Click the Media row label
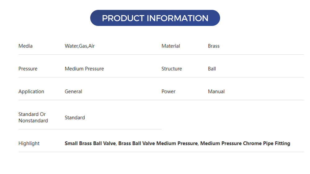 point(25,46)
